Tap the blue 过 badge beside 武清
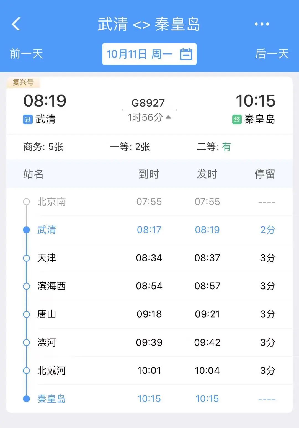This screenshot has width=299, height=428. tap(28, 120)
